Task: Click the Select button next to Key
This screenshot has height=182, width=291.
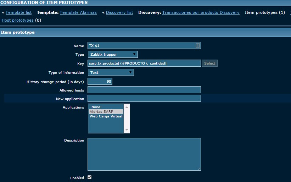Action: pos(209,63)
